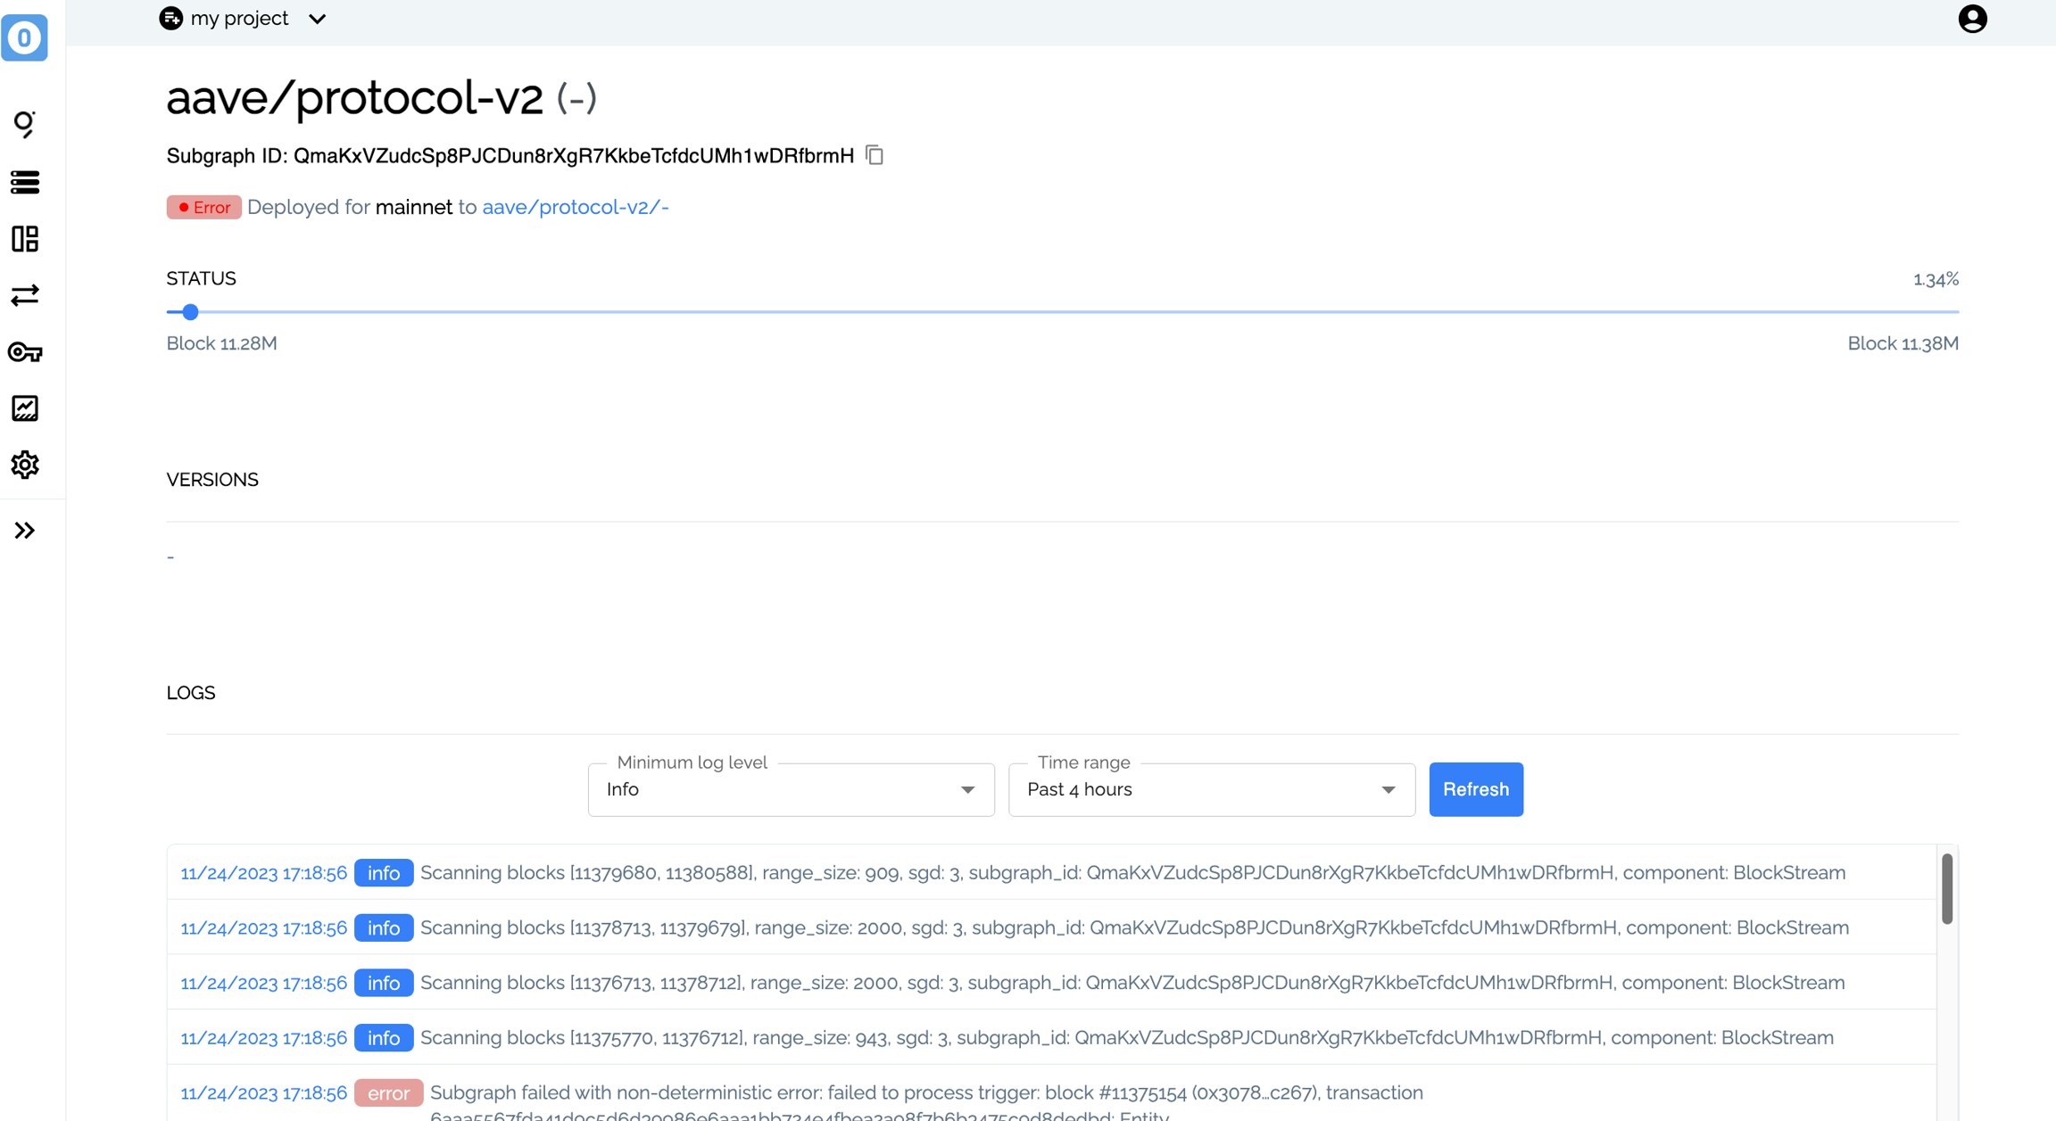Open the dashboard layout sidebar icon
2056x1121 pixels.
[x=24, y=238]
